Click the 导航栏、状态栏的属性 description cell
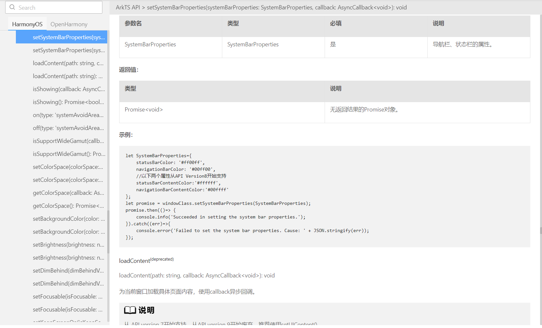 479,47
